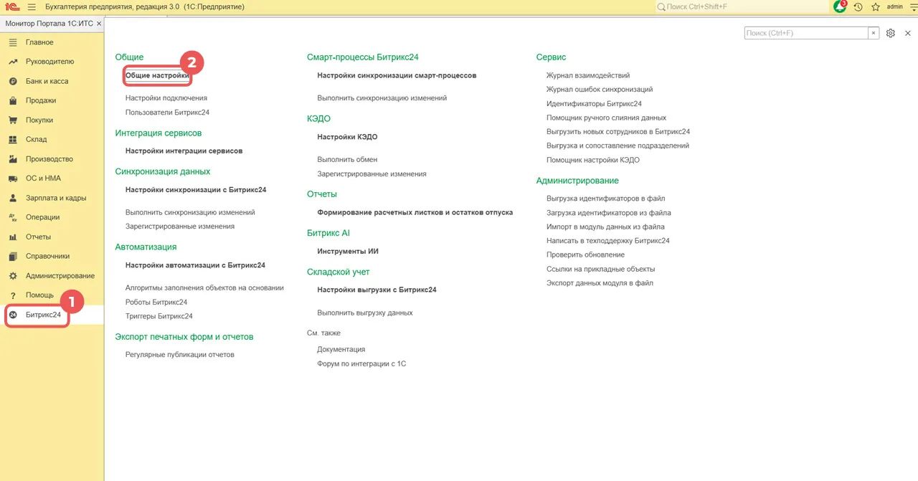Open Помощник ручного слияния данных
Viewport: 918px width, 481px height.
point(606,118)
